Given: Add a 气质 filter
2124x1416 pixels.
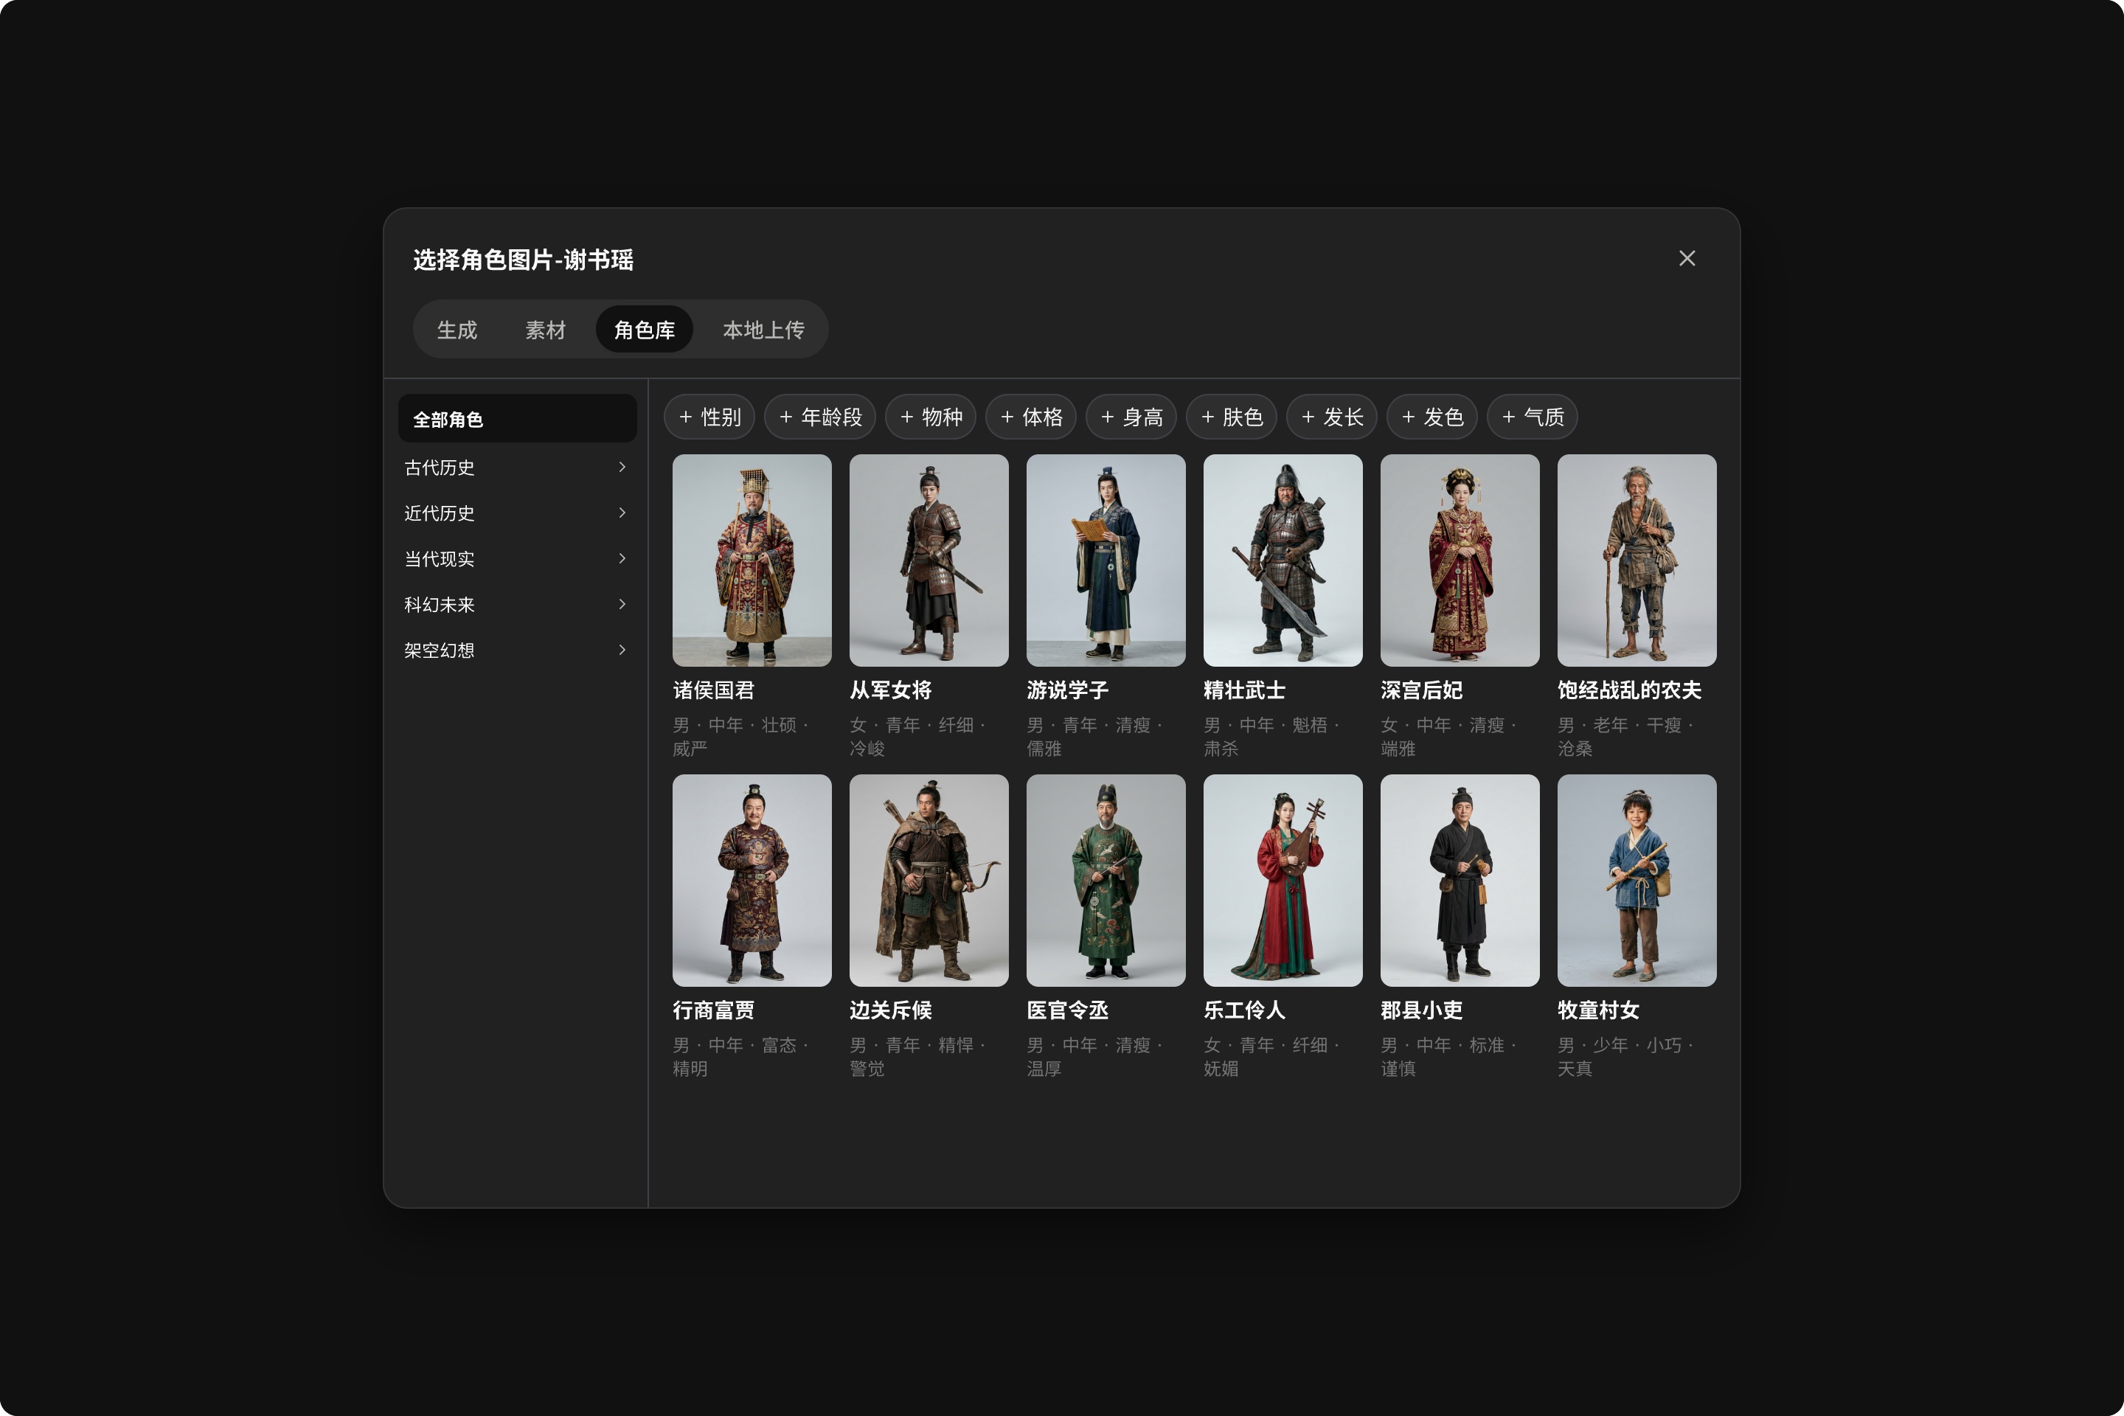Looking at the screenshot, I should coord(1533,417).
